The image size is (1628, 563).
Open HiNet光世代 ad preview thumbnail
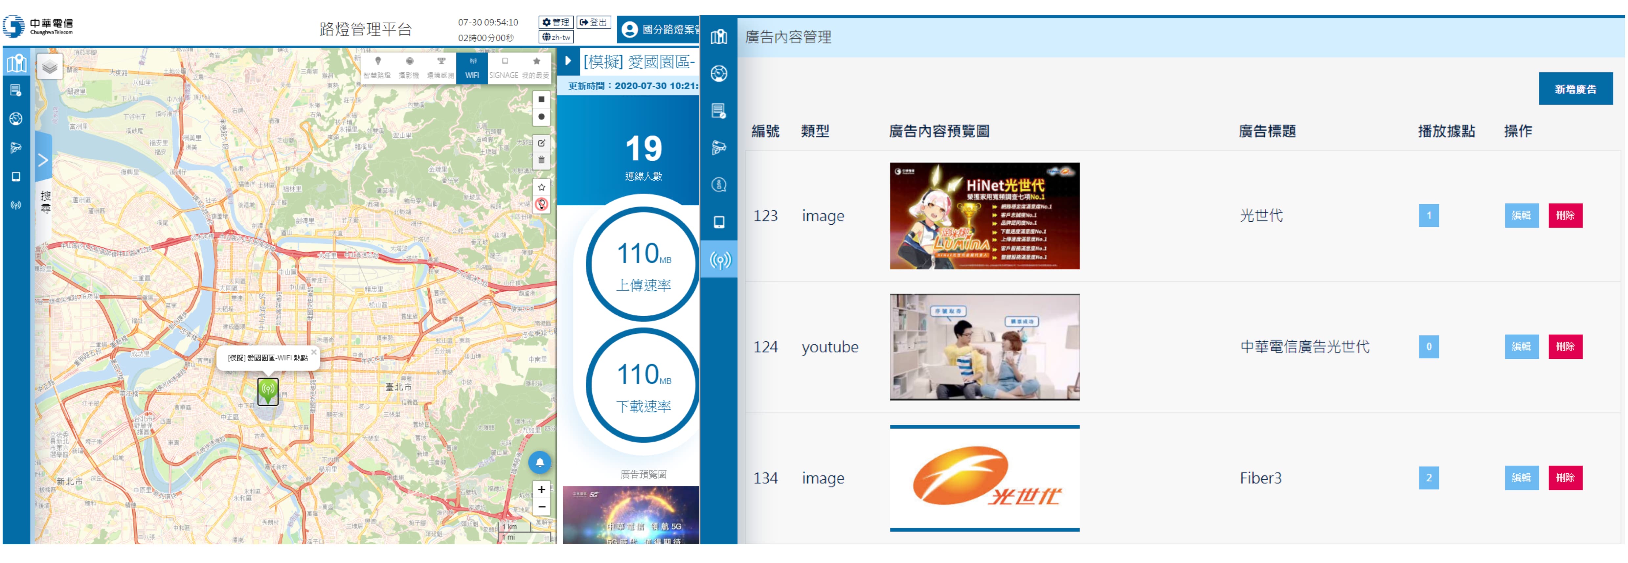click(x=984, y=216)
